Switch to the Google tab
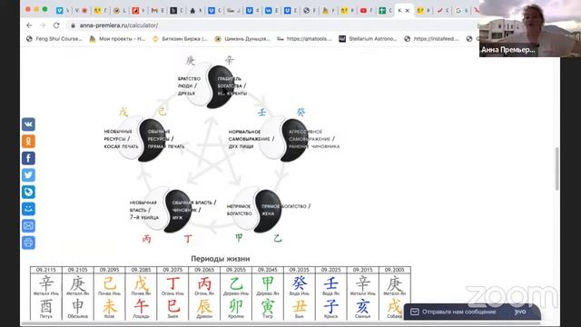The width and height of the screenshot is (581, 327). point(458,11)
